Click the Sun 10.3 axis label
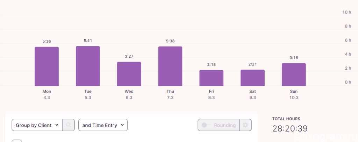Image resolution: width=358 pixels, height=142 pixels. [x=294, y=95]
